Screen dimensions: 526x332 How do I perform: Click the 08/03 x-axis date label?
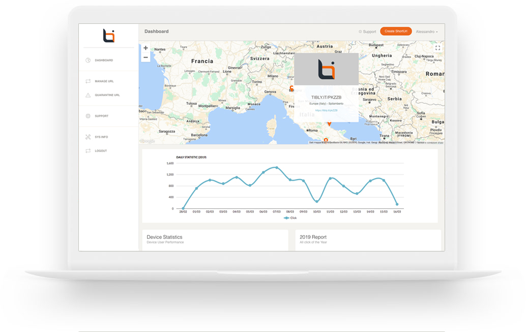pyautogui.click(x=290, y=212)
